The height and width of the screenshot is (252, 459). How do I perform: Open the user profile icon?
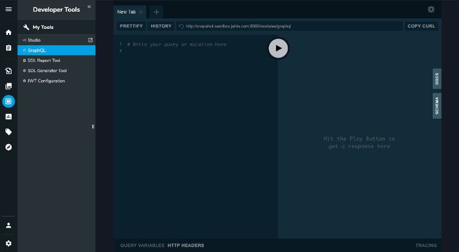[9, 225]
